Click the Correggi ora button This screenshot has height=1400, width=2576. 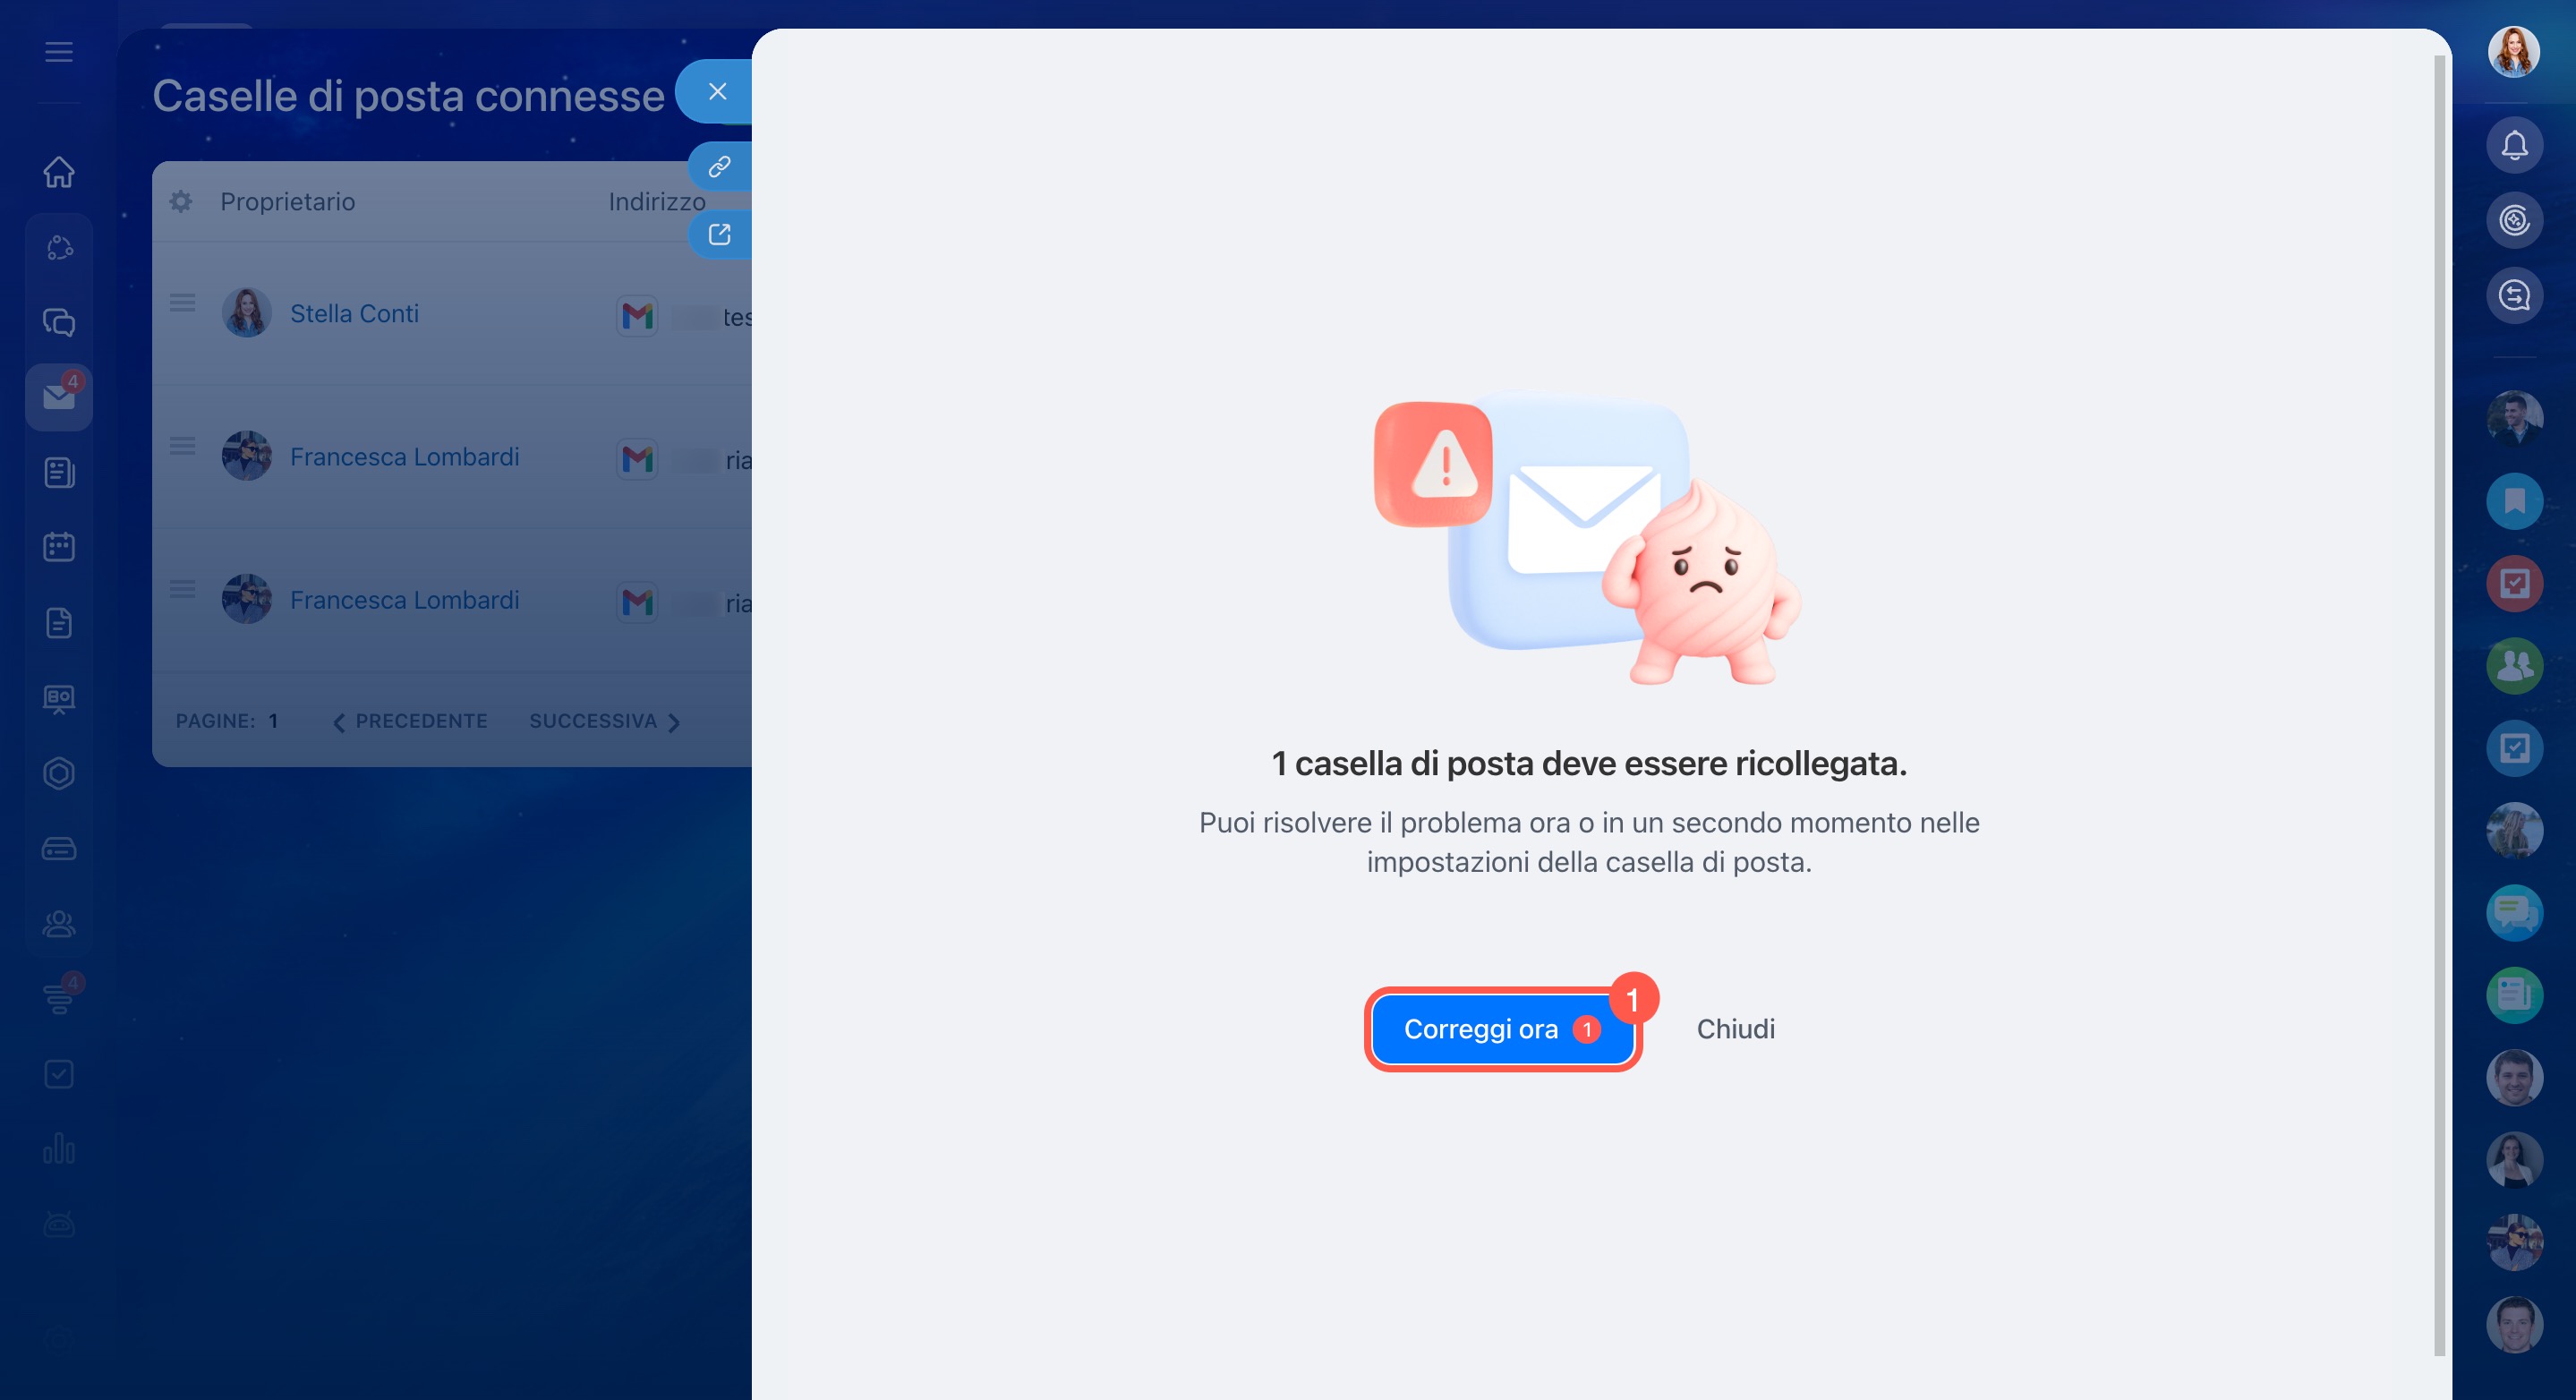(x=1501, y=1029)
